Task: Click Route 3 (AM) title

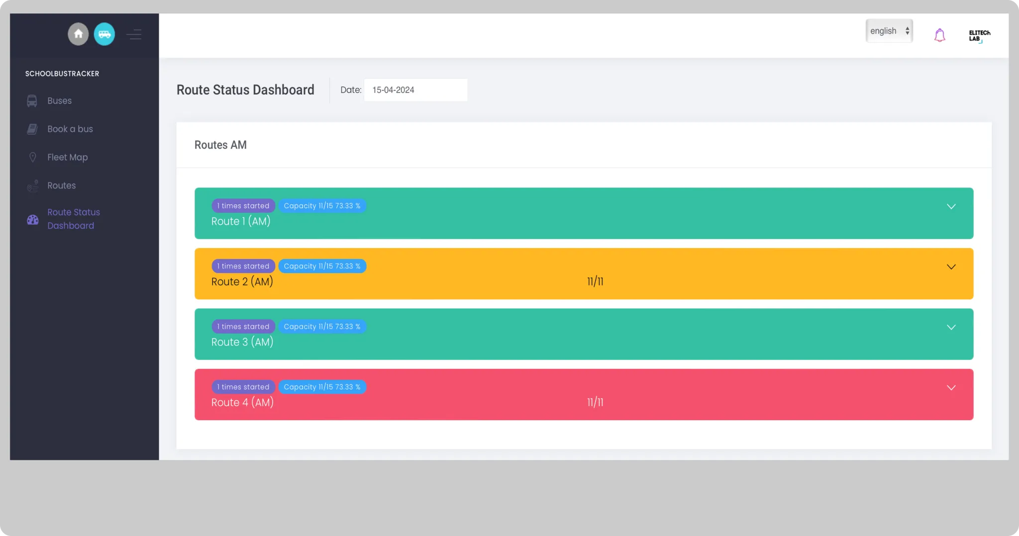Action: (x=242, y=342)
